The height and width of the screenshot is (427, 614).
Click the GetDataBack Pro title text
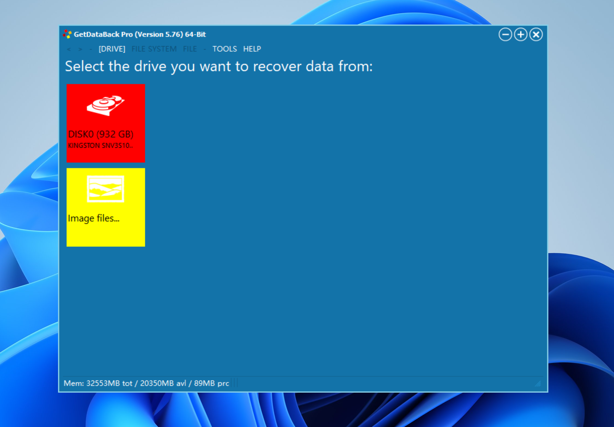point(140,34)
